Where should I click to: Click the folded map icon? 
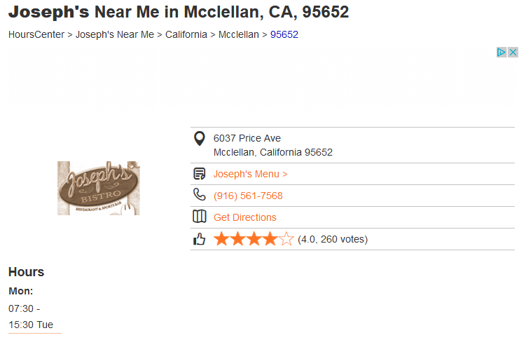tap(199, 217)
